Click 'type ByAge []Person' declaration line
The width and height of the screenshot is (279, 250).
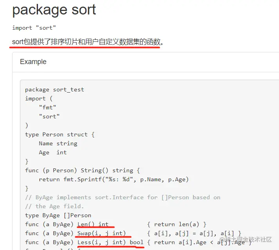point(58,216)
